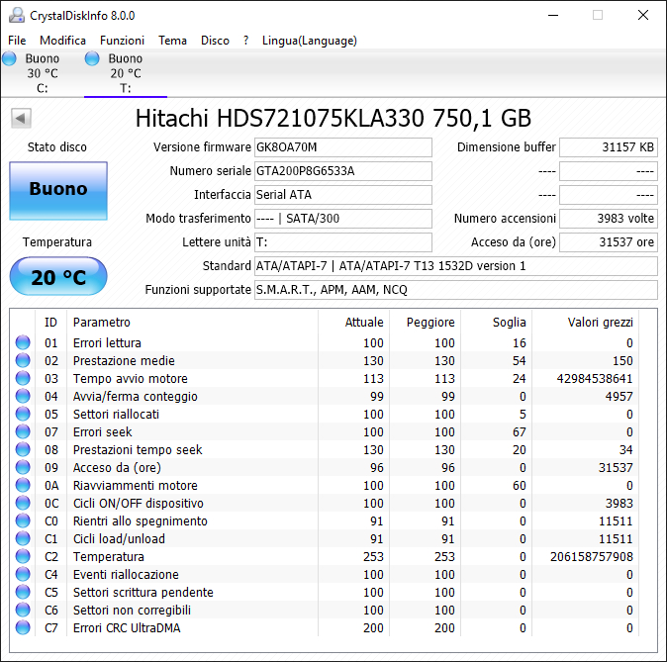Screen dimensions: 667x662
Task: Minimize the CrystalDiskInfo window
Action: tap(553, 15)
